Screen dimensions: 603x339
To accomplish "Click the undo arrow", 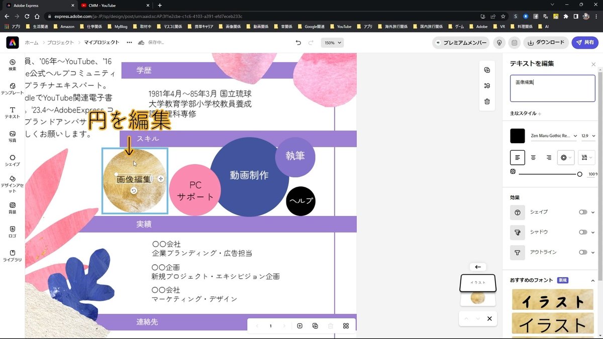I will click(x=298, y=43).
